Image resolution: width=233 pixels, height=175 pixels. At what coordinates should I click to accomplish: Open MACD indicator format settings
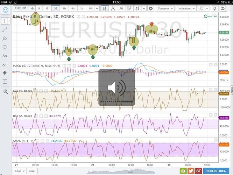point(69,66)
